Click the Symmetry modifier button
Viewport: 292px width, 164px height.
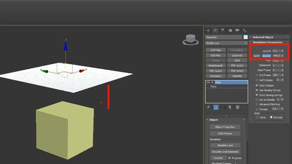point(216,76)
